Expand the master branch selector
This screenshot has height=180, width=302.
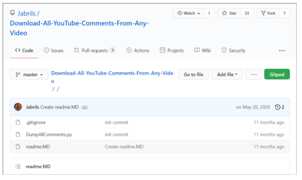pos(29,75)
